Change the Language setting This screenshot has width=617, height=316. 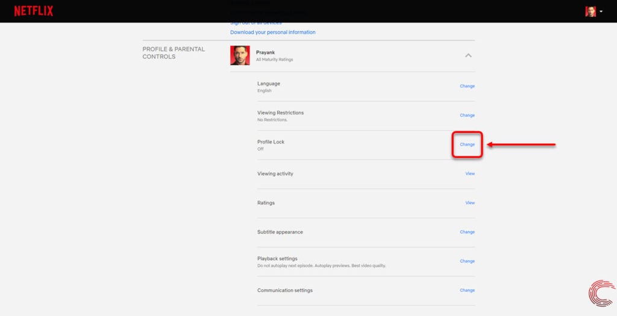(467, 86)
